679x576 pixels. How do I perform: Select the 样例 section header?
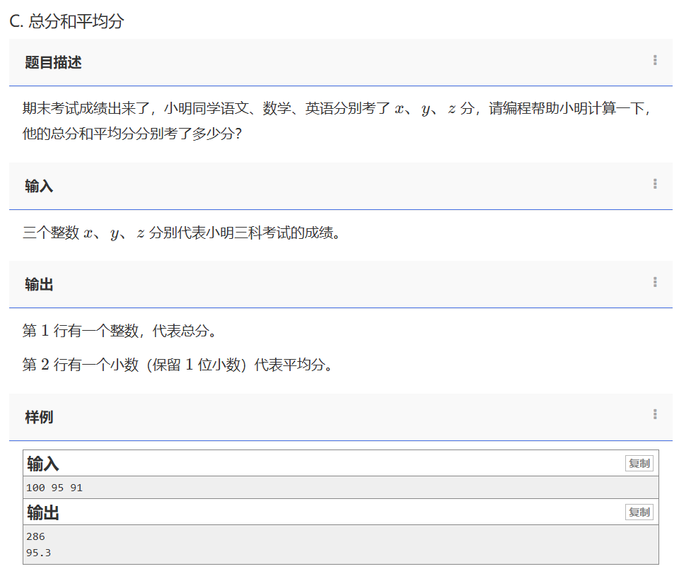click(40, 417)
